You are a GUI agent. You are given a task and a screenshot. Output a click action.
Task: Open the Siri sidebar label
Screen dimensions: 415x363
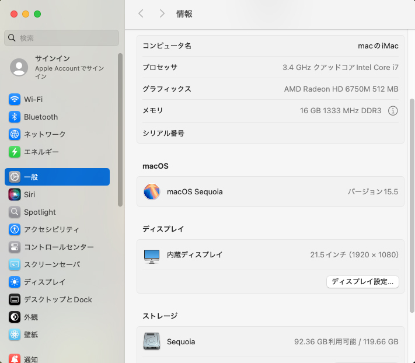pos(29,194)
